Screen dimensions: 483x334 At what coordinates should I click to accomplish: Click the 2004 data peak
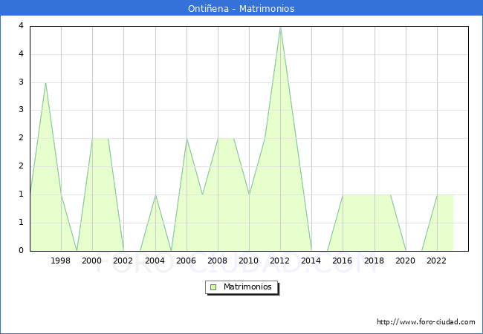(x=155, y=195)
